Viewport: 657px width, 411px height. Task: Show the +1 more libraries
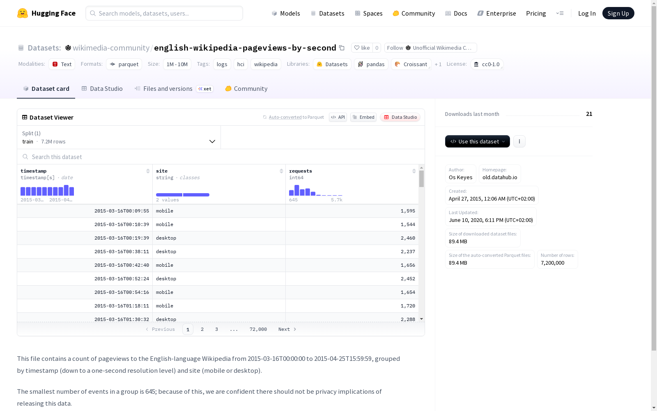coord(438,64)
